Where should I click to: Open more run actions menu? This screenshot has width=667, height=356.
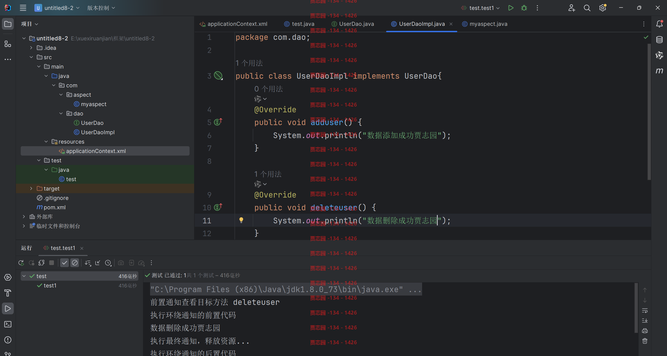pos(537,8)
